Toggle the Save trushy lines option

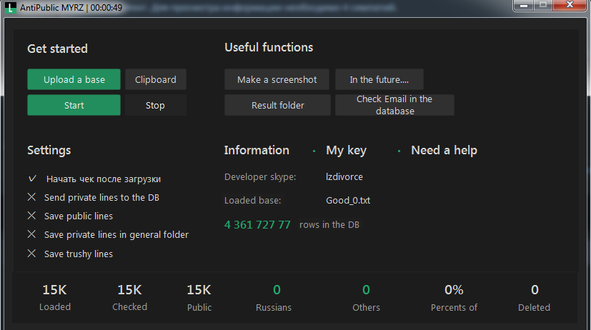click(31, 254)
